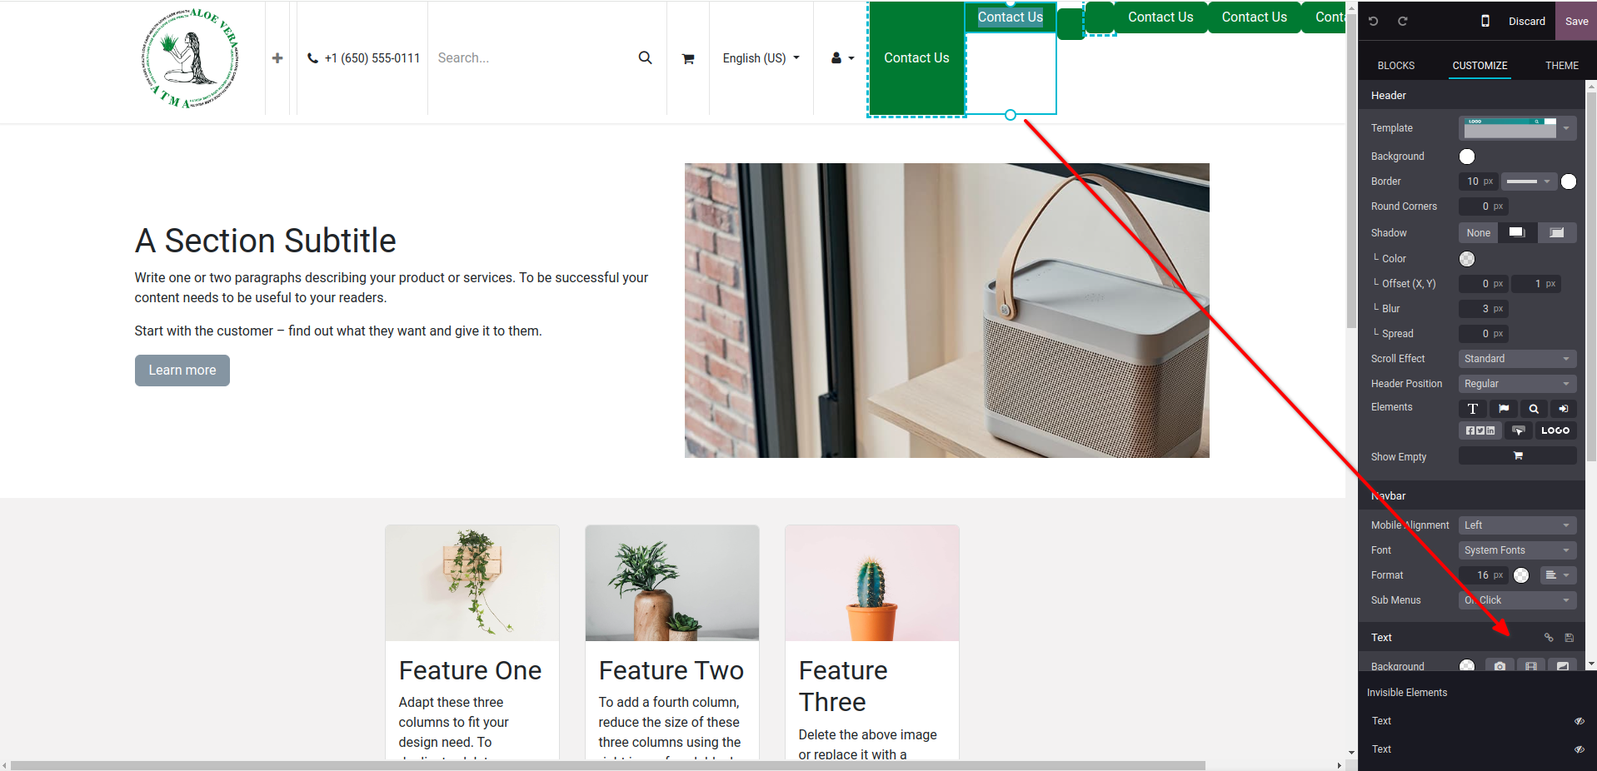
Task: Select the inset shadow option
Action: tap(1557, 233)
